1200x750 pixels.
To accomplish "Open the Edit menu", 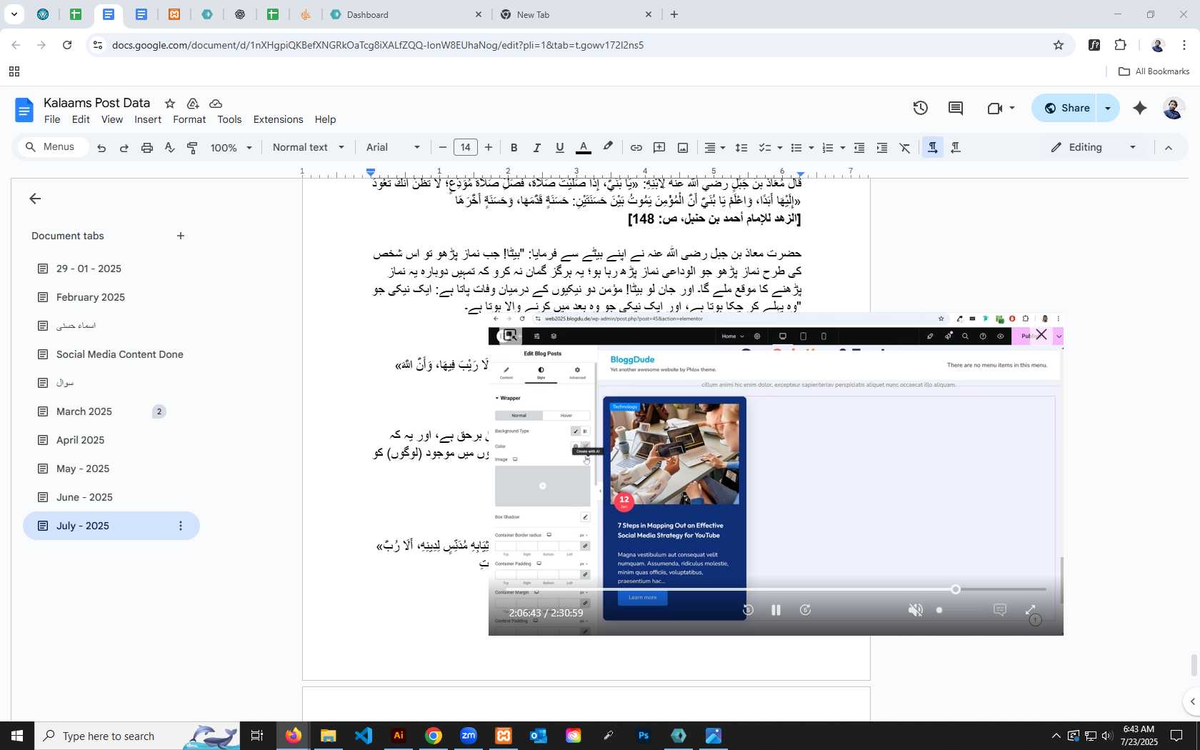I will (81, 120).
